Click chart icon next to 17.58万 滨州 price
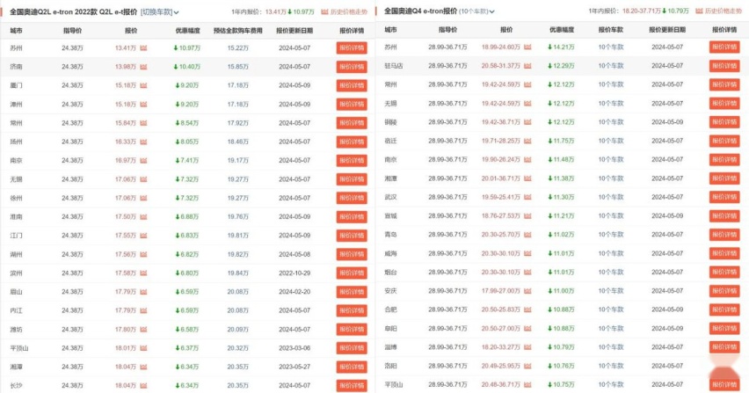The width and height of the screenshot is (749, 393). click(143, 273)
